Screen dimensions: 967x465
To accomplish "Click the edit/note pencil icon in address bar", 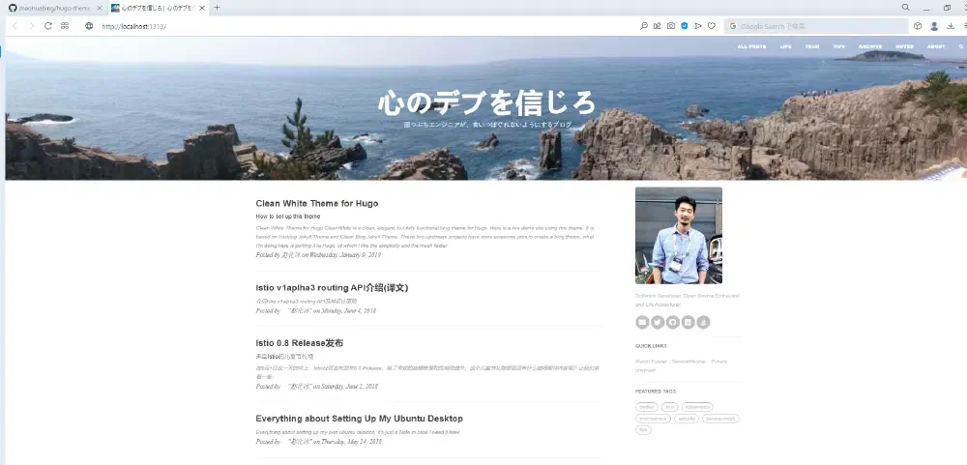I will 658,26.
